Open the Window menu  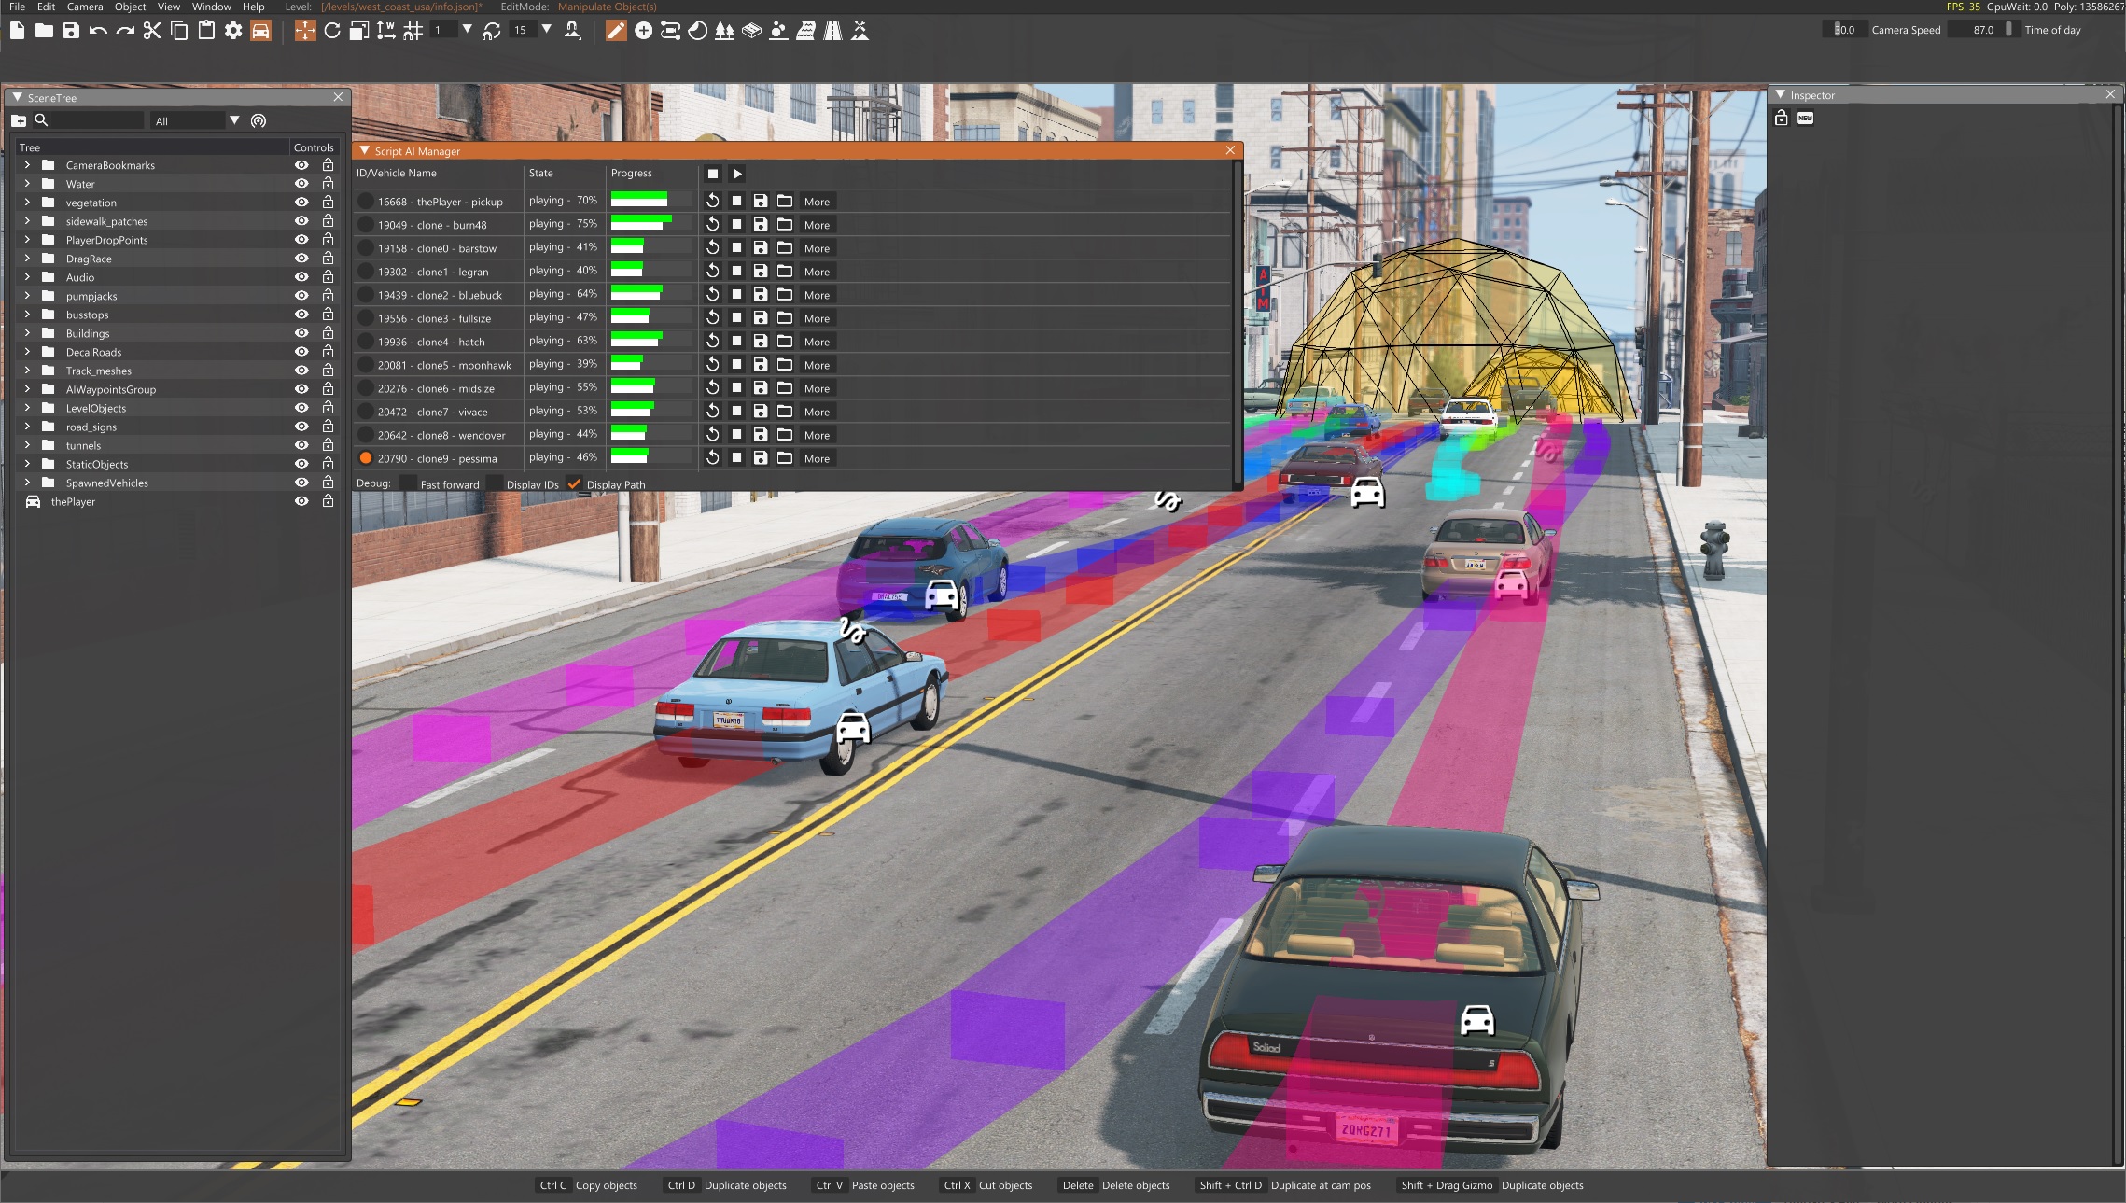click(x=211, y=7)
